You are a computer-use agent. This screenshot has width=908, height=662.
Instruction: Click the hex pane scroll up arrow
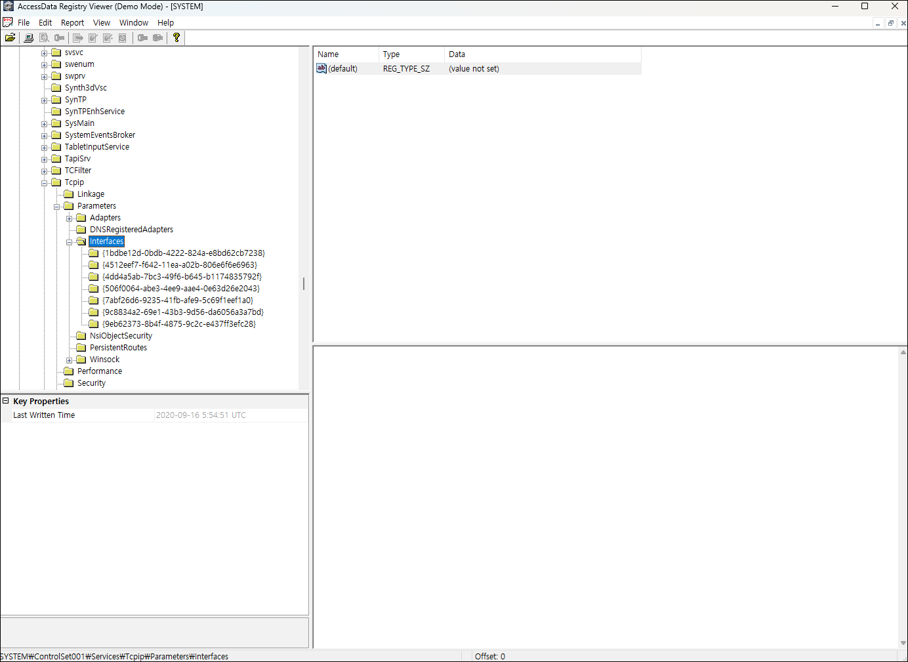pyautogui.click(x=903, y=352)
